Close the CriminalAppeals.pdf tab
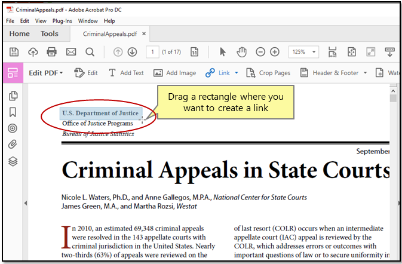 (144, 33)
